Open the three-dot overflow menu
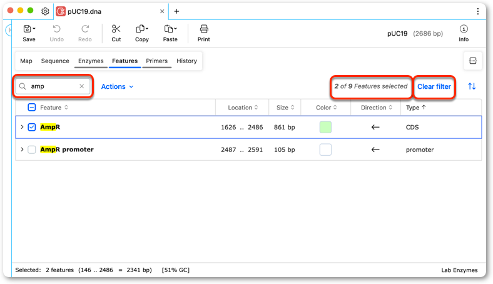The height and width of the screenshot is (284, 493). point(477,11)
